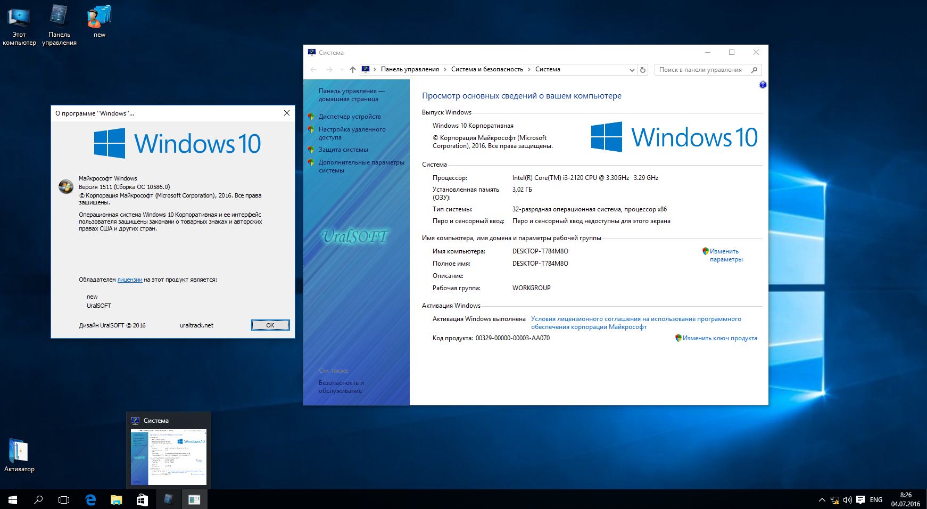Viewport: 927px width, 509px height.
Task: Open Безопасность и обслуживание link
Action: pos(341,387)
